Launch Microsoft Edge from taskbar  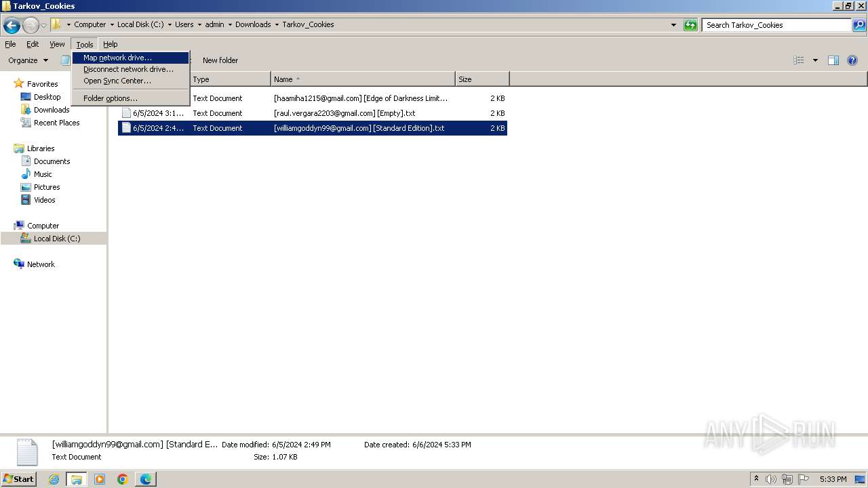[146, 479]
